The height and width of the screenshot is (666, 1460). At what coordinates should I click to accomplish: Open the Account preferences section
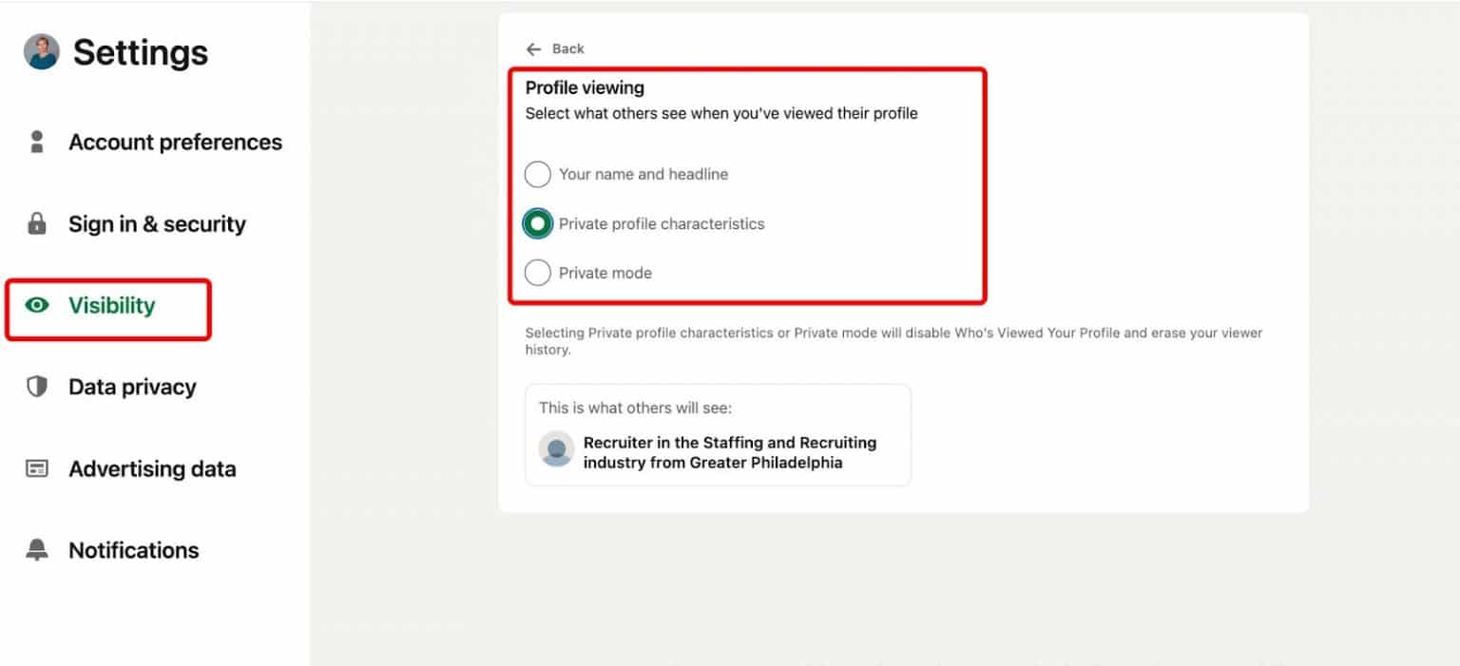tap(175, 141)
